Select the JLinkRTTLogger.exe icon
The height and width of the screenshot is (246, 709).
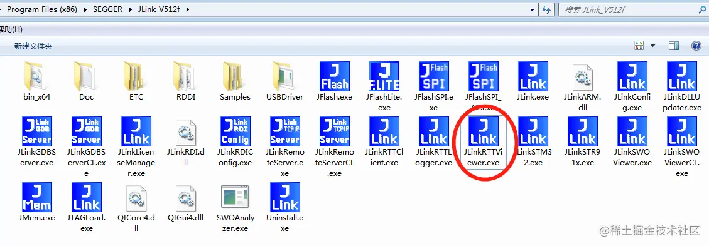(434, 131)
